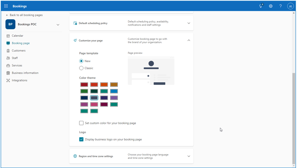Open Business information in the sidebar
The width and height of the screenshot is (297, 168).
(x=25, y=73)
